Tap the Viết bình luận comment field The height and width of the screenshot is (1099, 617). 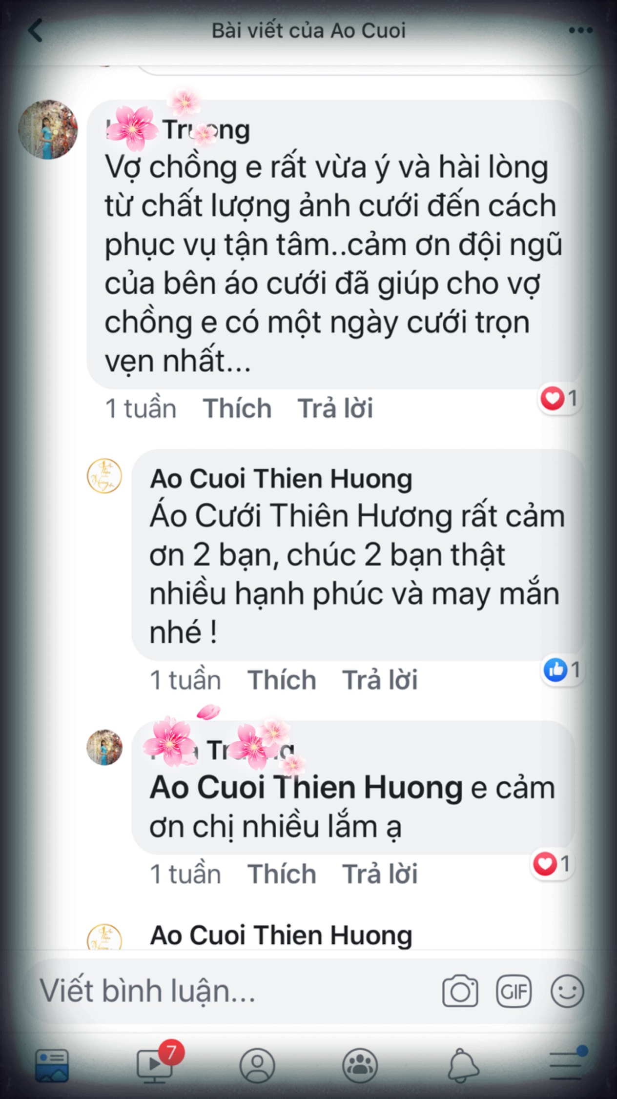point(234,991)
